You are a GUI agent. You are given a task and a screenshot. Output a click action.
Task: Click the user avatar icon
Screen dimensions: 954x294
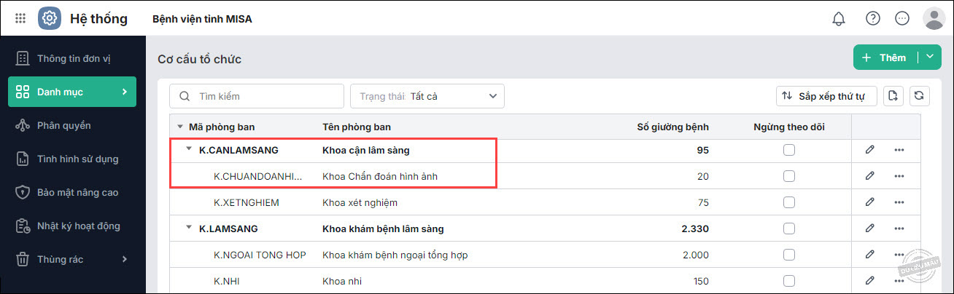(x=934, y=18)
